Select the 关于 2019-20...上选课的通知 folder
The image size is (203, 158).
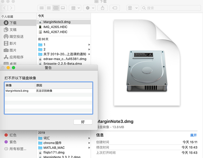pos(63,54)
